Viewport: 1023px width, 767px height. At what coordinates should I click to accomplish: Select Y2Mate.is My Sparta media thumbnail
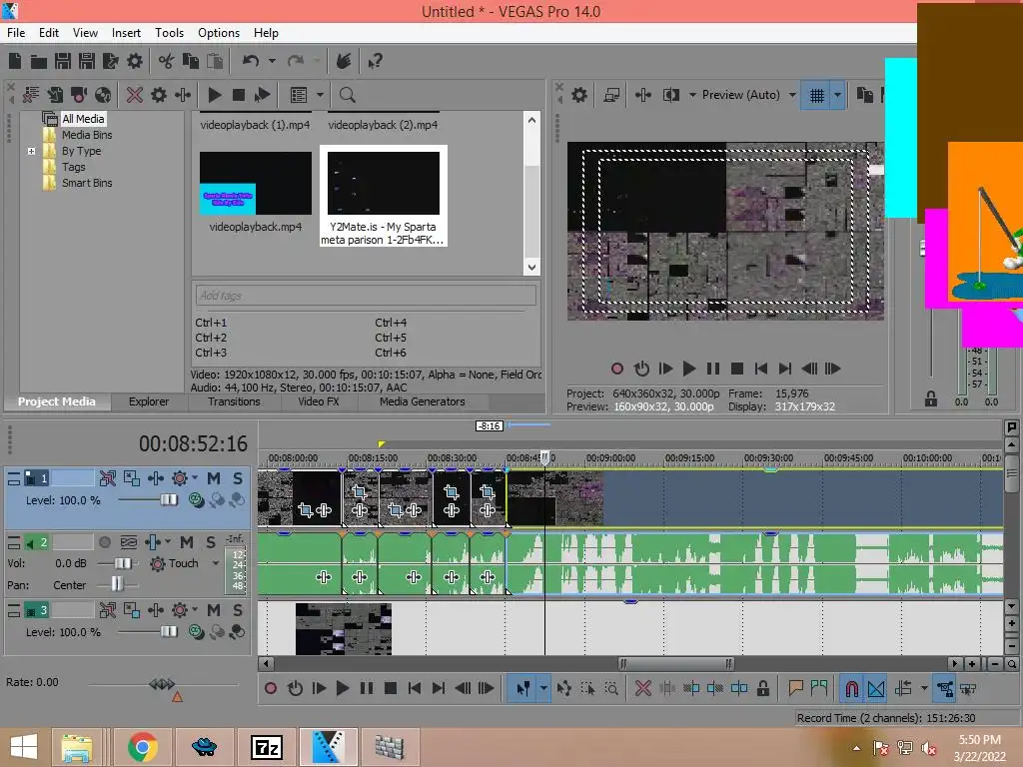384,184
